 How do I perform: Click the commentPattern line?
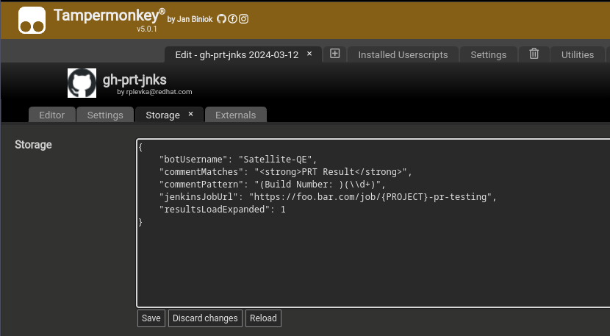pos(273,184)
